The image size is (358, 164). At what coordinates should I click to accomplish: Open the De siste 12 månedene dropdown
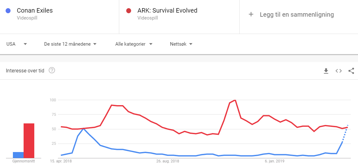coord(70,44)
